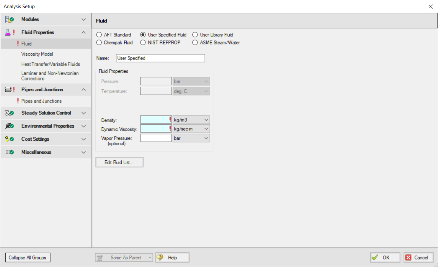This screenshot has width=438, height=267.
Task: Click the Edit Fluid List button
Action: (119, 162)
